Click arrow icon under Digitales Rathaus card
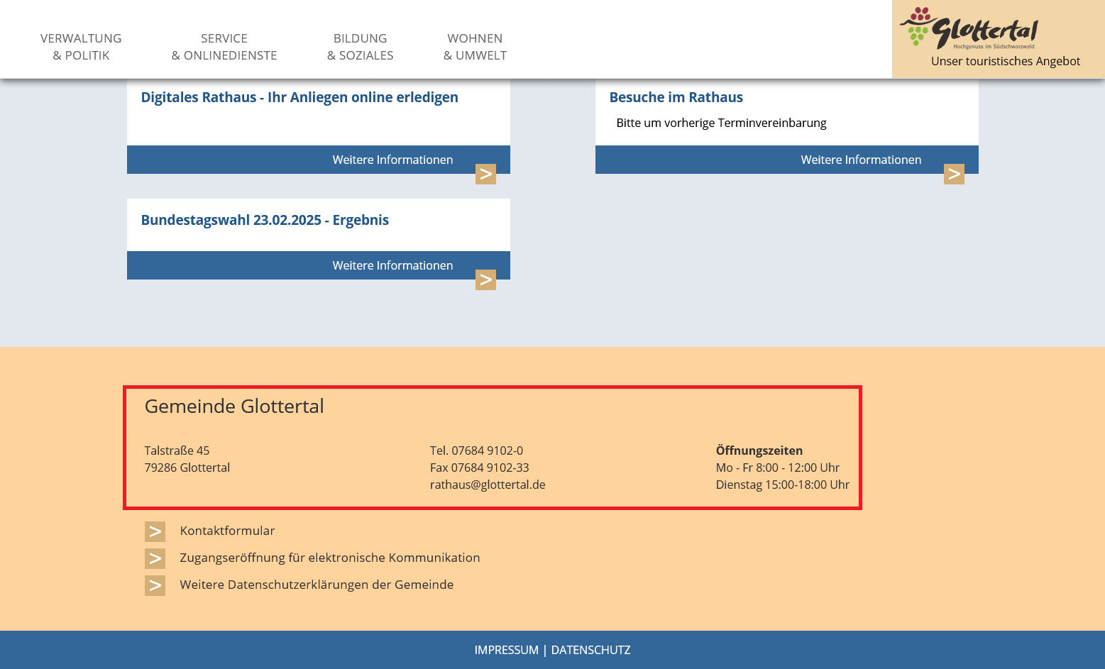 tap(485, 174)
